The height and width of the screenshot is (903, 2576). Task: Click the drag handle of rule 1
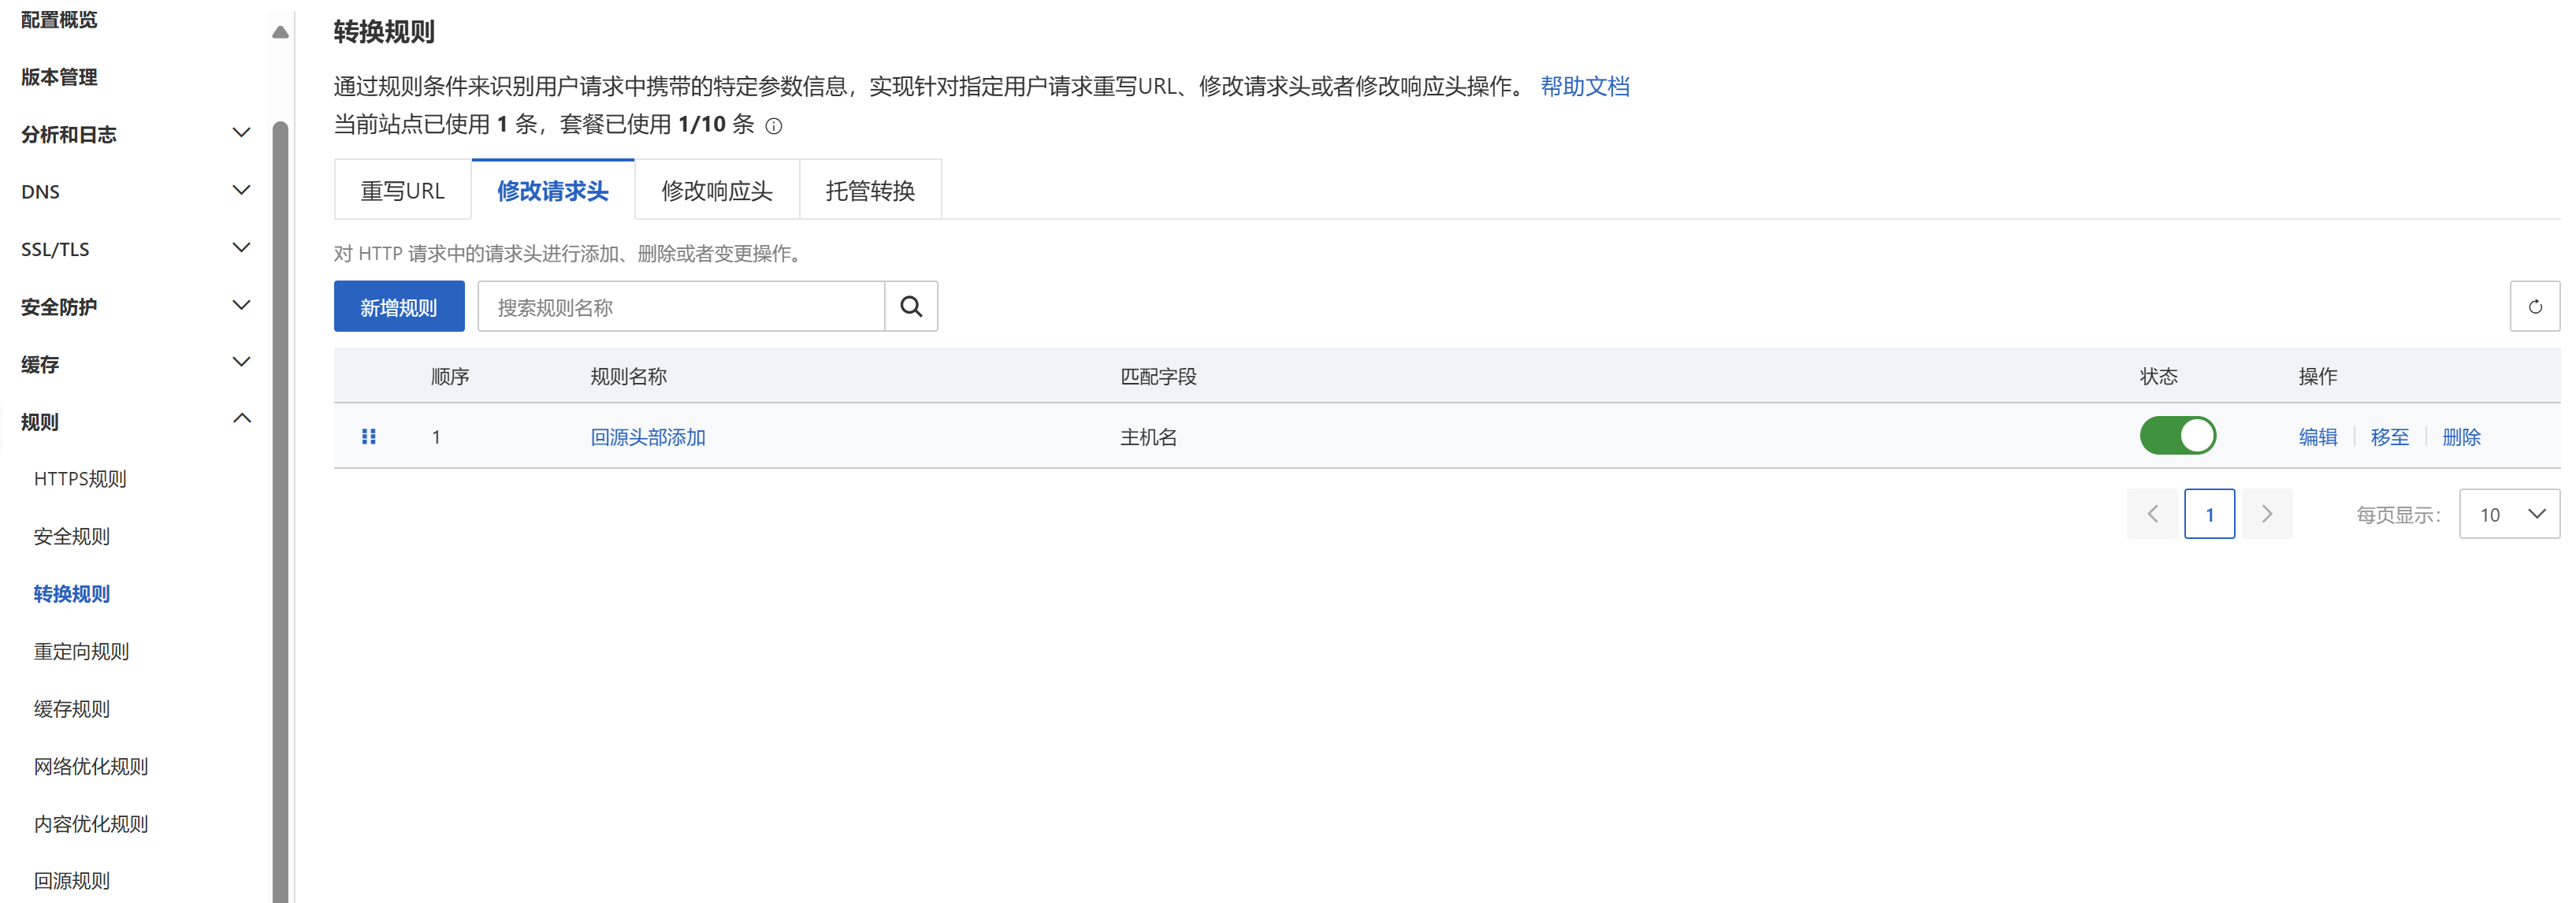click(368, 436)
